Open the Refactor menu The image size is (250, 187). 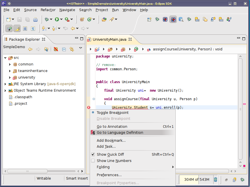tap(48, 10)
